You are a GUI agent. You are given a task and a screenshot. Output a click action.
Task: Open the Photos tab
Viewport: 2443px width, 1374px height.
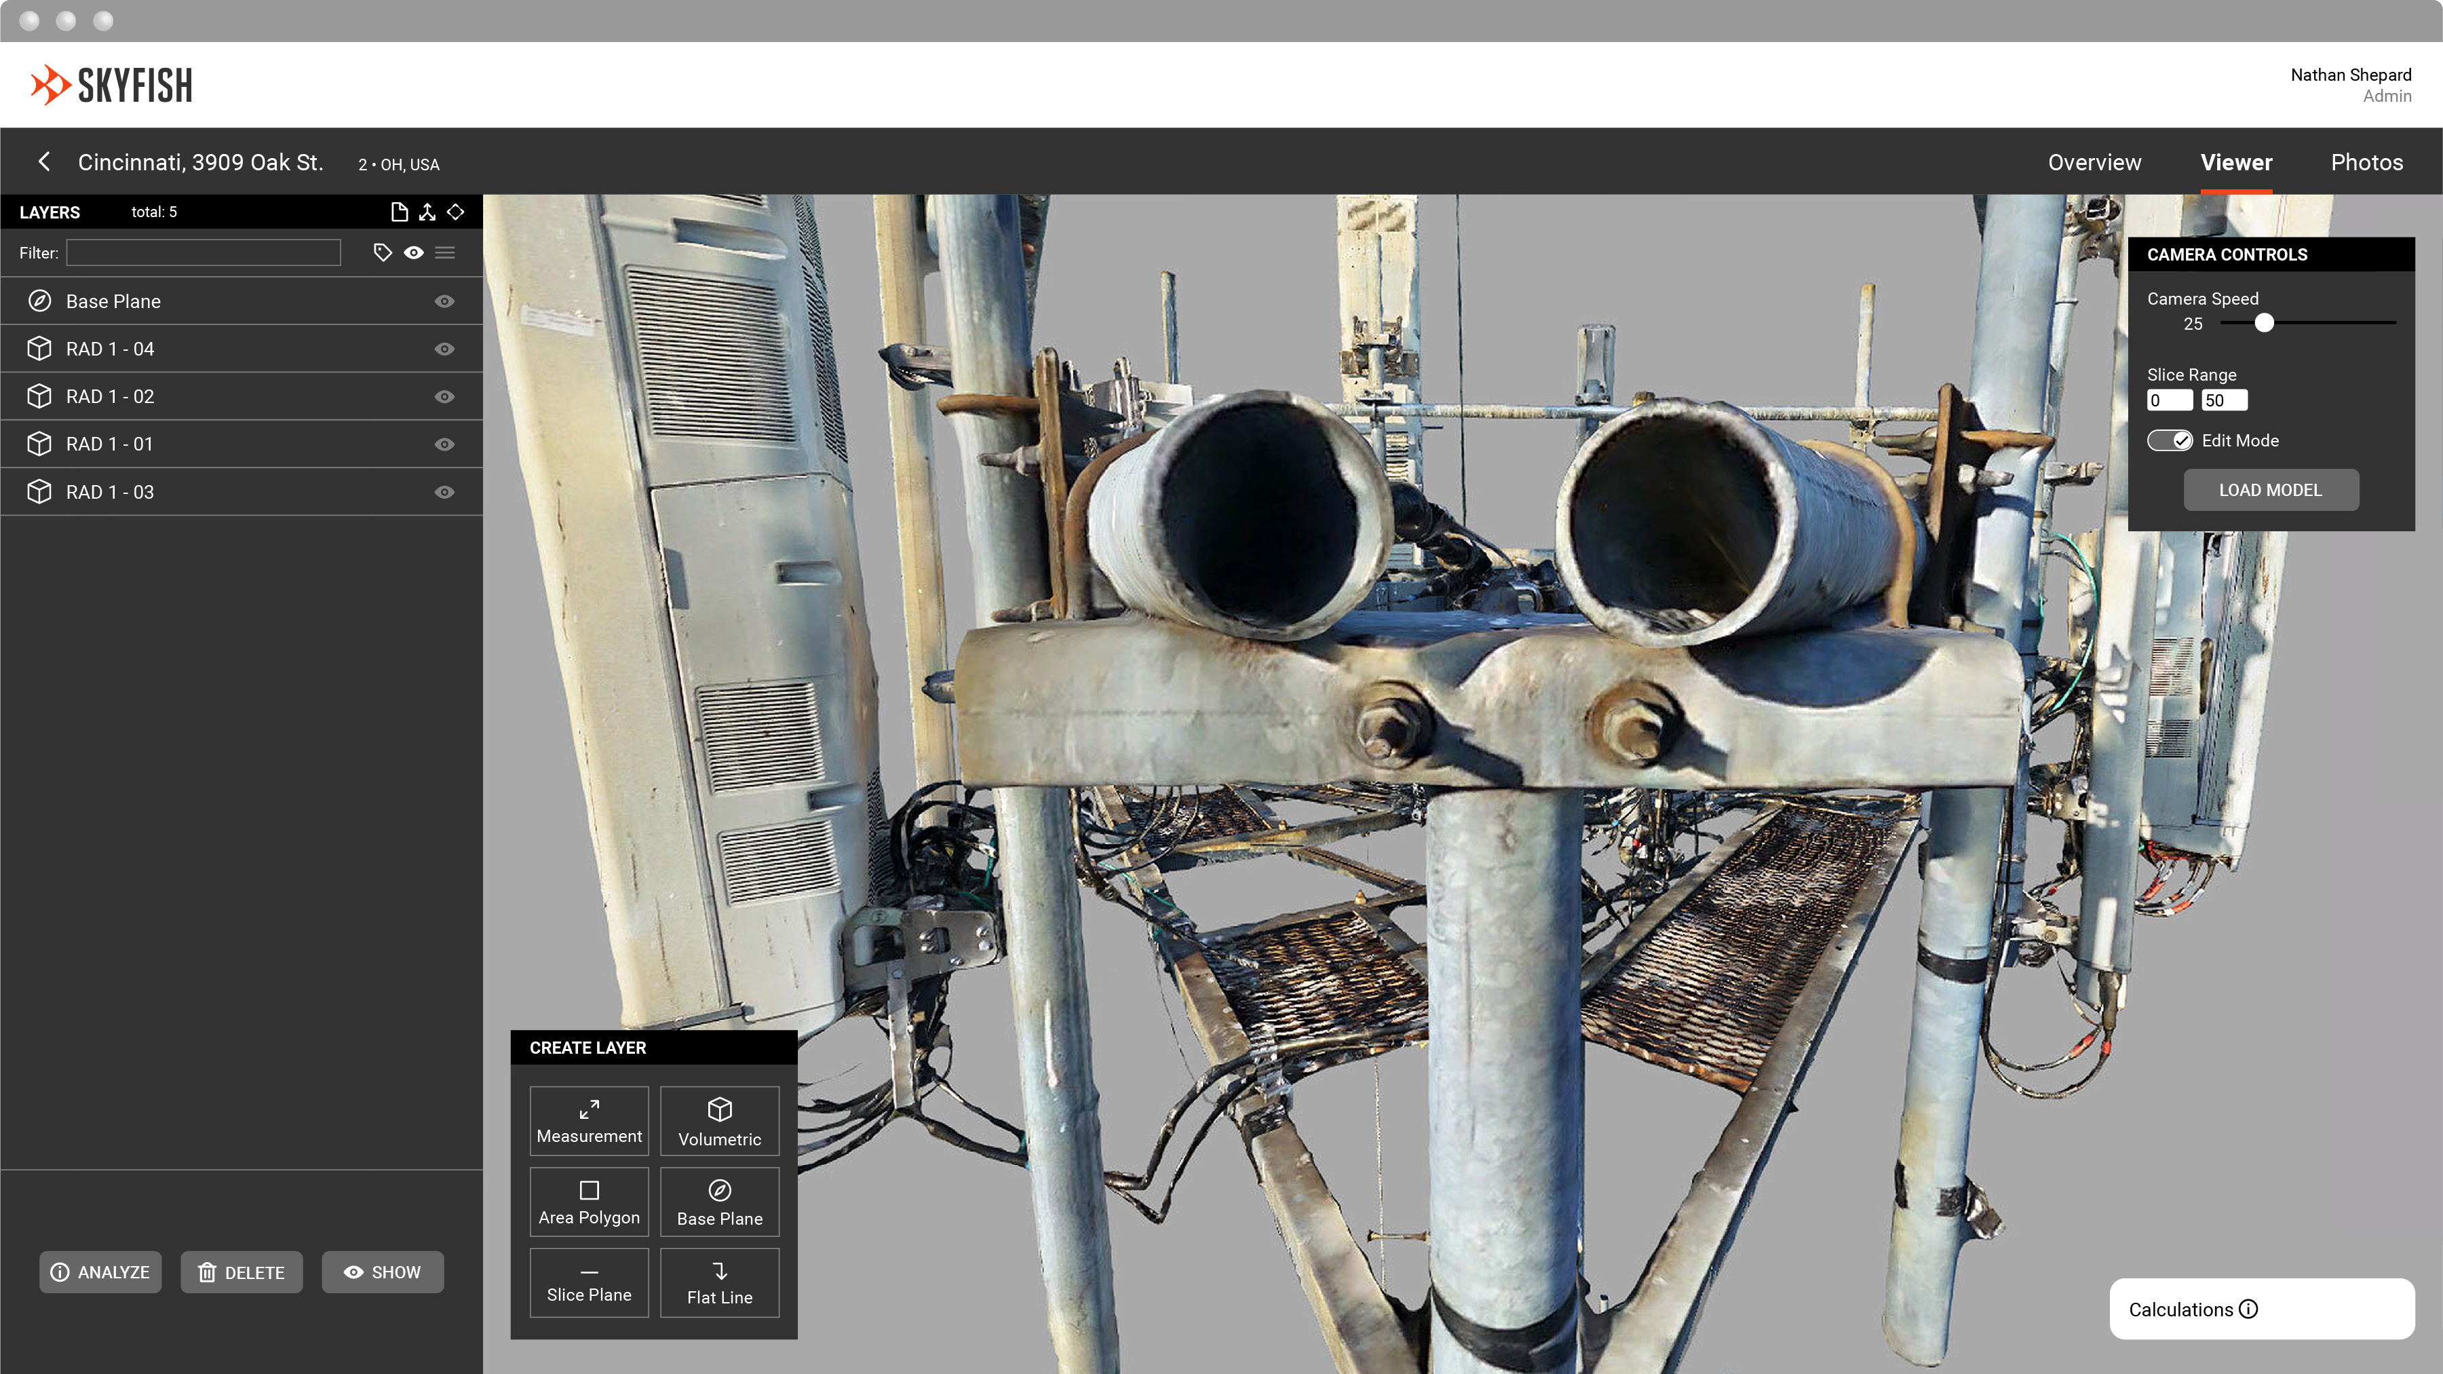(x=2366, y=162)
